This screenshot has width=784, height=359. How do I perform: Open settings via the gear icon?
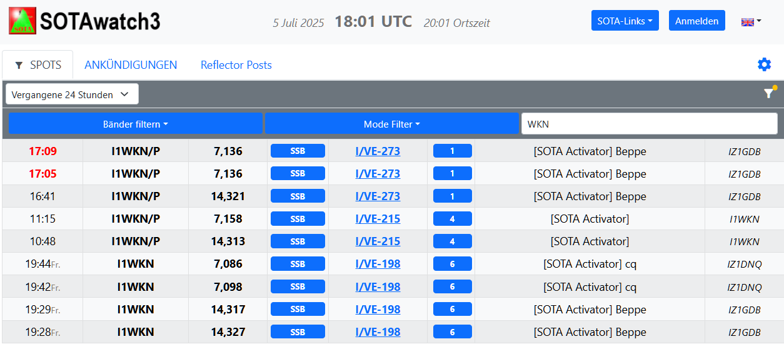tap(764, 64)
